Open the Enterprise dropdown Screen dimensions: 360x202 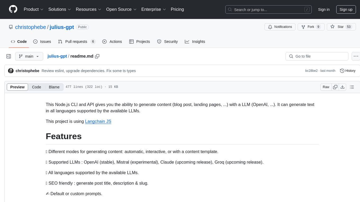pyautogui.click(x=154, y=9)
